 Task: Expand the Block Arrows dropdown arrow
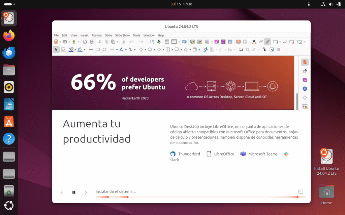pyautogui.click(x=163, y=50)
